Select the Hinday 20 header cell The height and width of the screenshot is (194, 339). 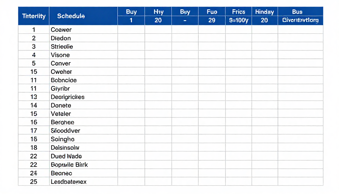tap(264, 16)
